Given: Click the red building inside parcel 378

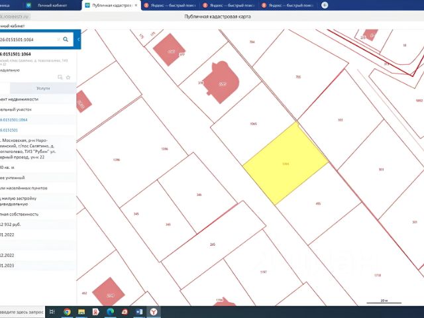Looking at the screenshot, I should (x=221, y=82).
